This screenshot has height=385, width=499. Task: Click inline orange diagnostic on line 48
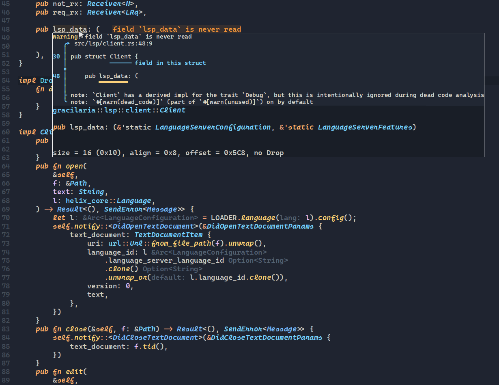177,29
